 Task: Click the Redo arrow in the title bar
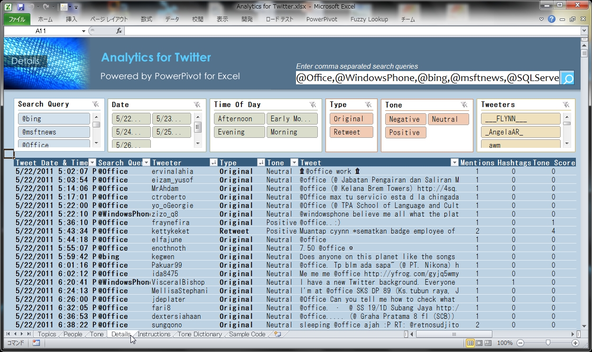pyautogui.click(x=46, y=7)
